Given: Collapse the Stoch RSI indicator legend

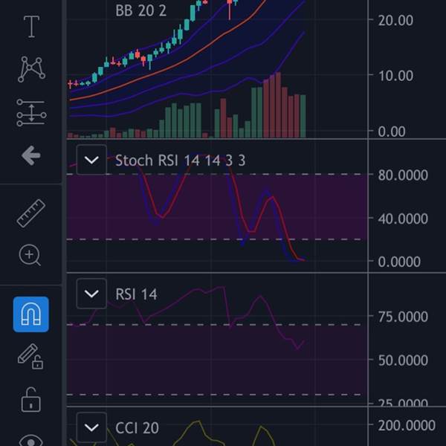Looking at the screenshot, I should 91,160.
